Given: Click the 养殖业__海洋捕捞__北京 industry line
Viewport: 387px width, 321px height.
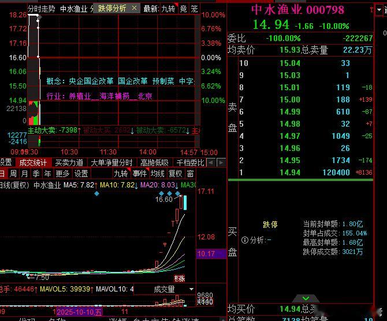Looking at the screenshot, I should pos(99,96).
